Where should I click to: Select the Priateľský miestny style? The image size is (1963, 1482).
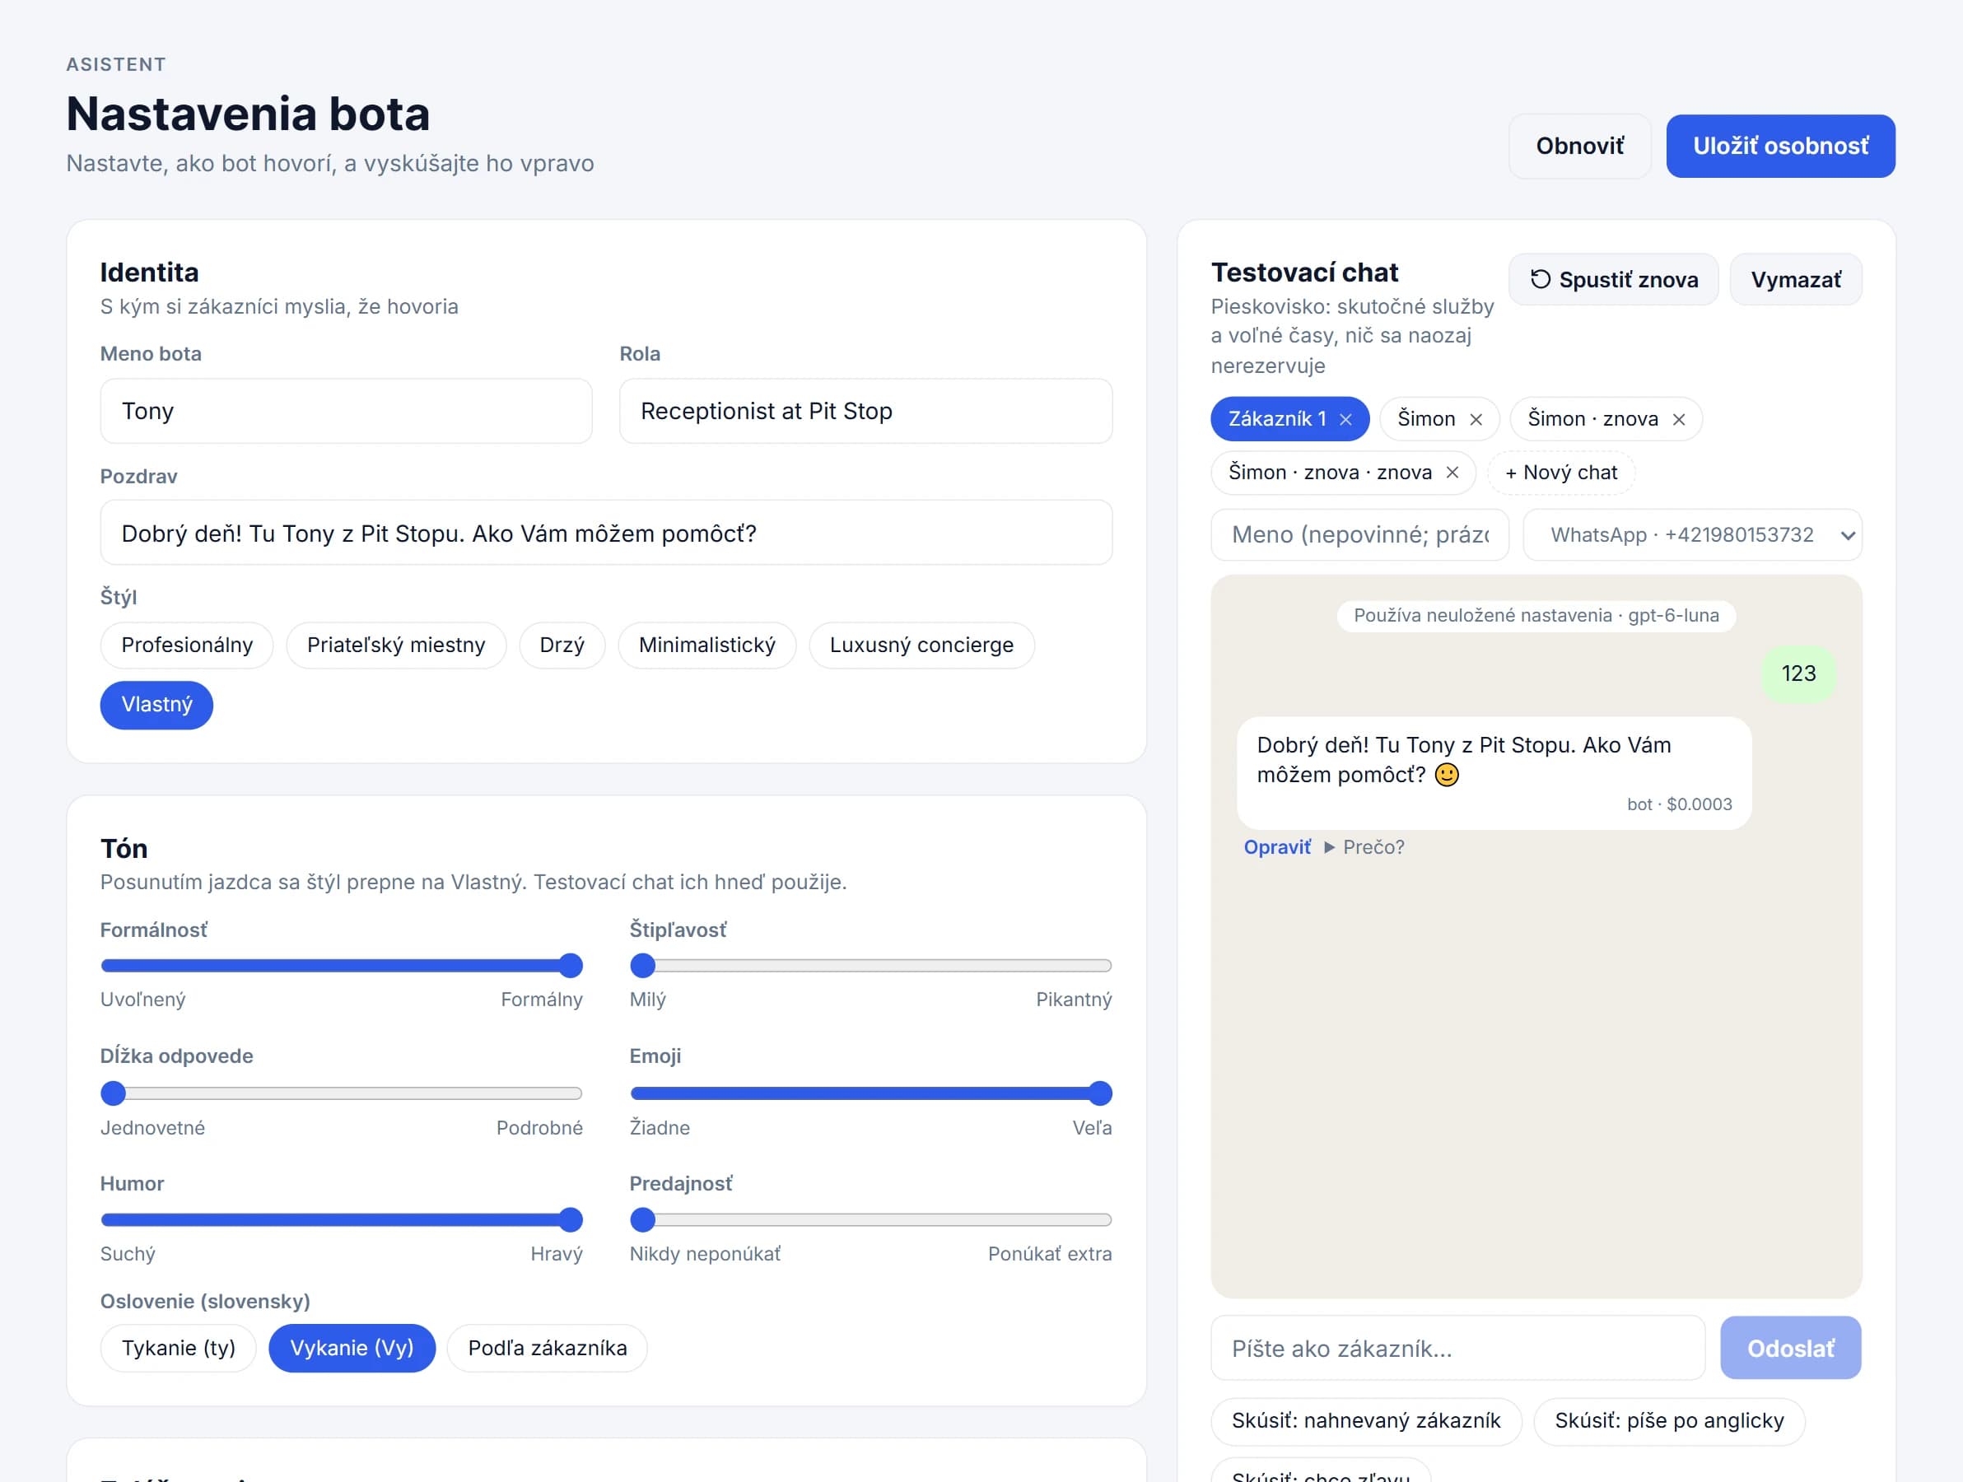point(396,645)
